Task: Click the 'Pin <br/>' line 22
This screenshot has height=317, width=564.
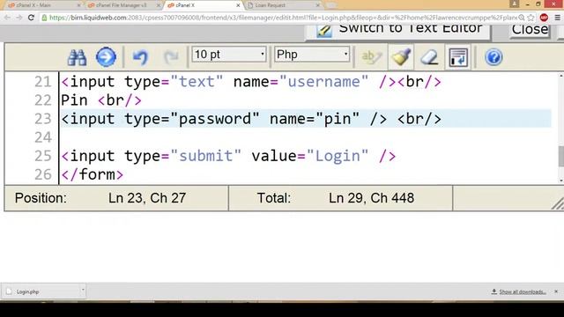Action: click(101, 100)
